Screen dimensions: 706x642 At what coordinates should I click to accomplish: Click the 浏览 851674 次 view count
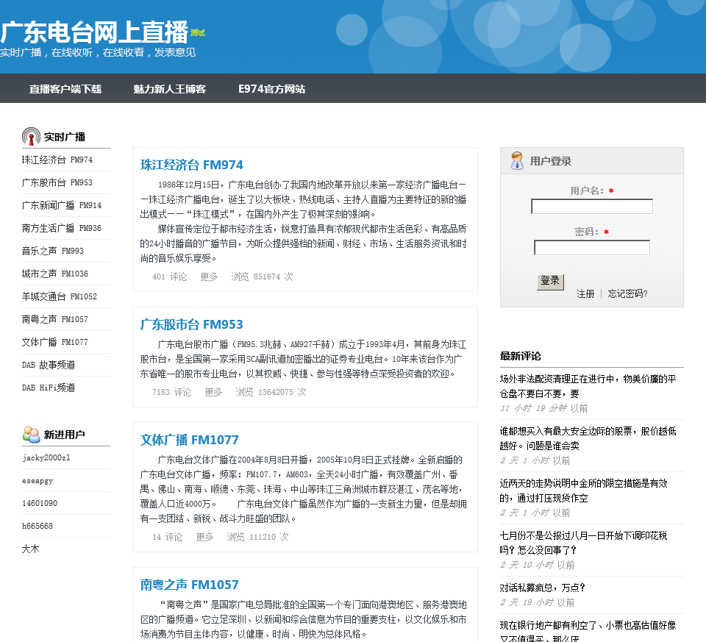(x=262, y=277)
